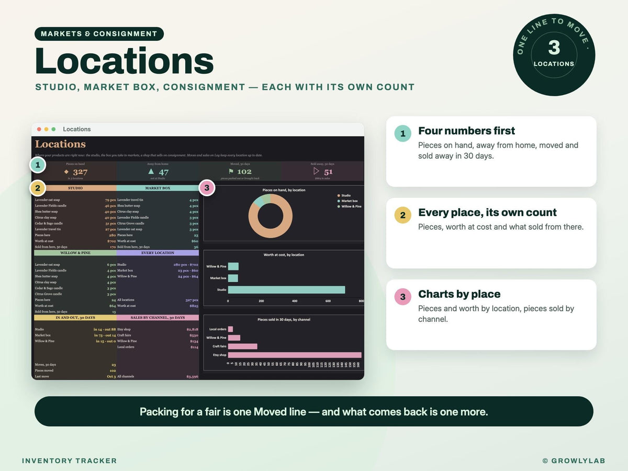
Task: Click the donut chart of pieces on hand
Action: click(x=271, y=216)
